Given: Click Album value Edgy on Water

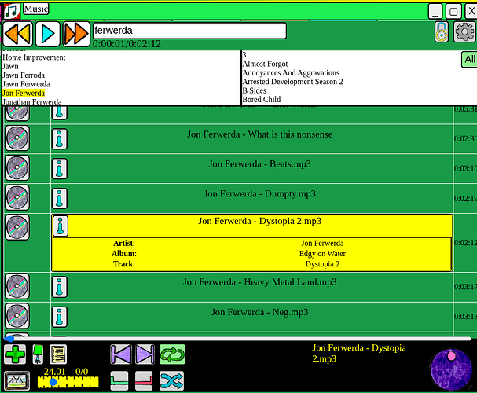Looking at the screenshot, I should click(322, 254).
